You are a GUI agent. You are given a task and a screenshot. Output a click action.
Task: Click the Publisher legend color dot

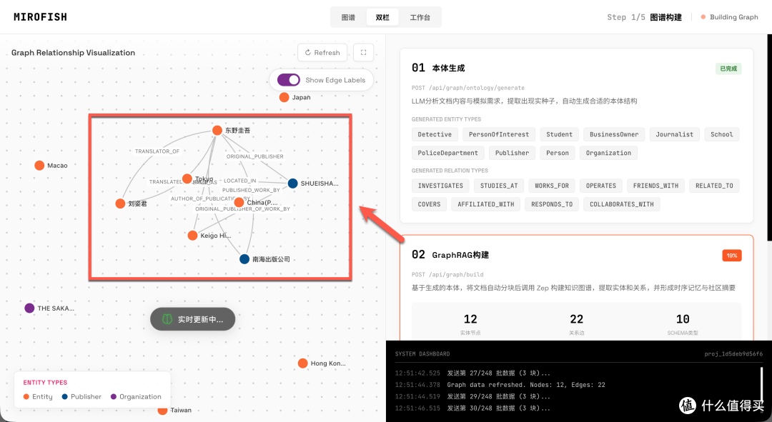coord(64,397)
